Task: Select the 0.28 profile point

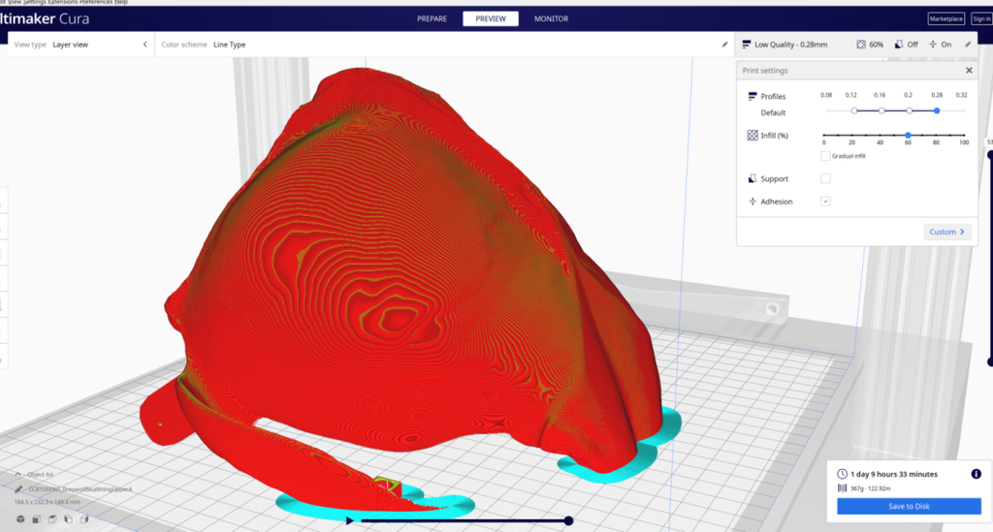Action: click(x=937, y=110)
